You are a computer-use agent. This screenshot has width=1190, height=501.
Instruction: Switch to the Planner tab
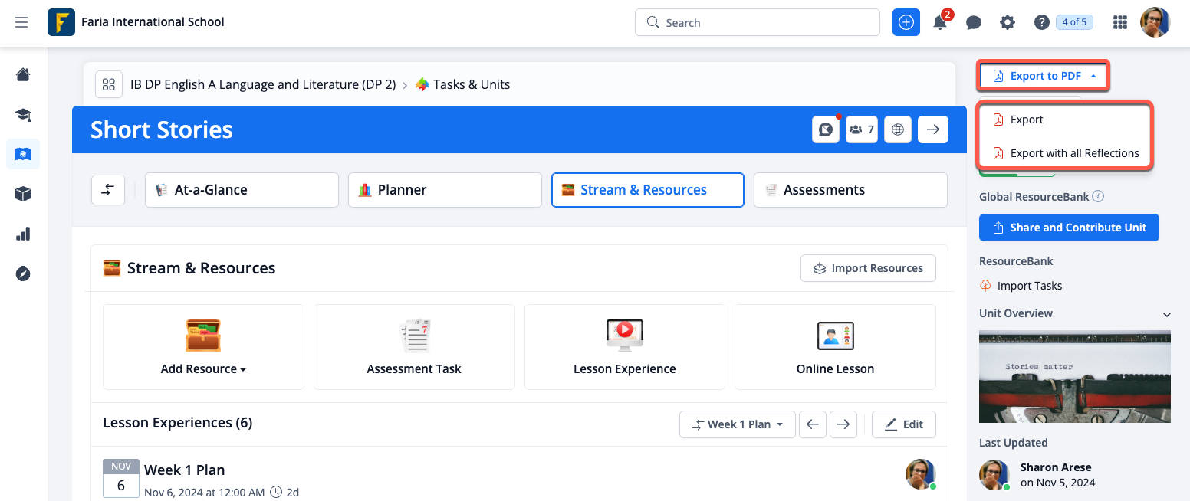point(445,190)
